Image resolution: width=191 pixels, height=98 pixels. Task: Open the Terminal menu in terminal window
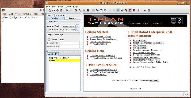[27, 14]
